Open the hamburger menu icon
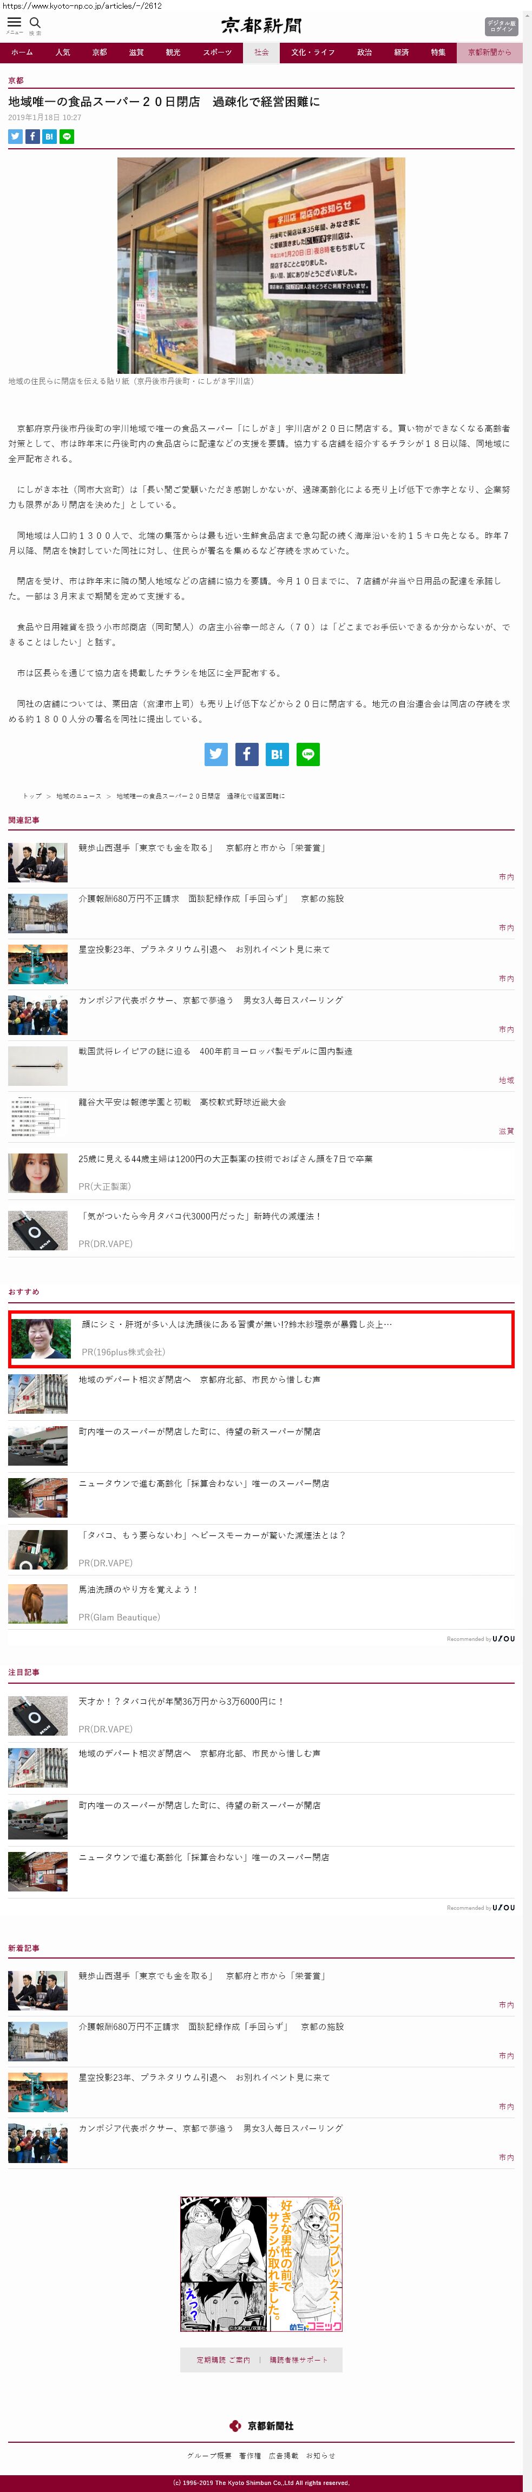 [x=15, y=22]
